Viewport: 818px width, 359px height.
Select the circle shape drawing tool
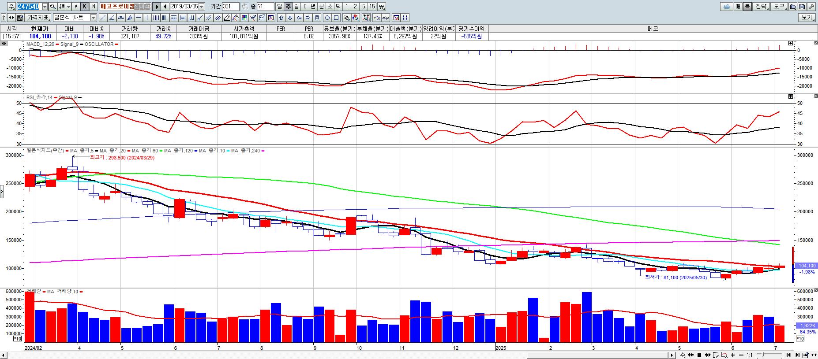coord(326,18)
